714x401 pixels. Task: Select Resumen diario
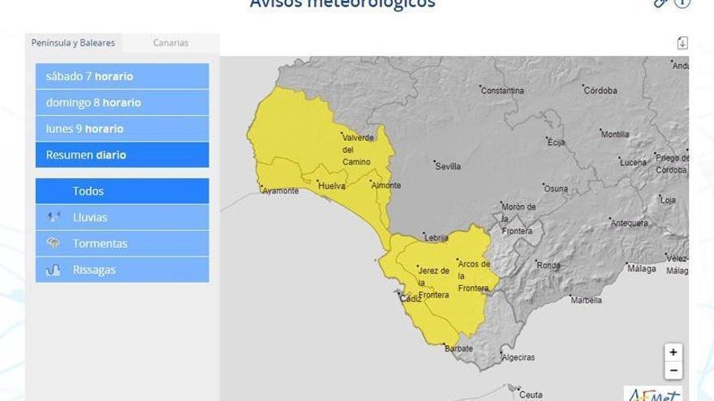click(122, 155)
